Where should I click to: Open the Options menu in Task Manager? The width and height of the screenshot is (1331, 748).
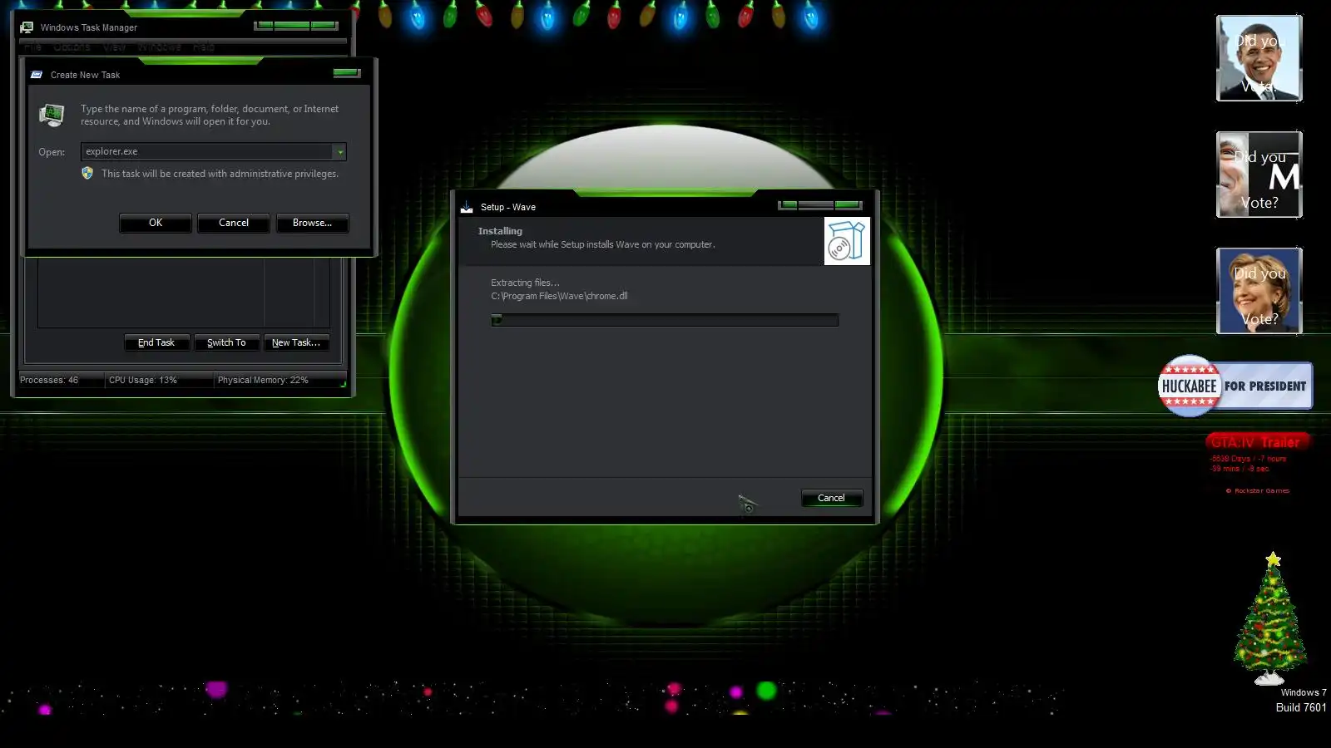click(x=72, y=47)
